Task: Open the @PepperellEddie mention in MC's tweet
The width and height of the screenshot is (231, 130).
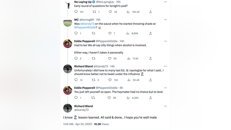Action: tap(85, 27)
